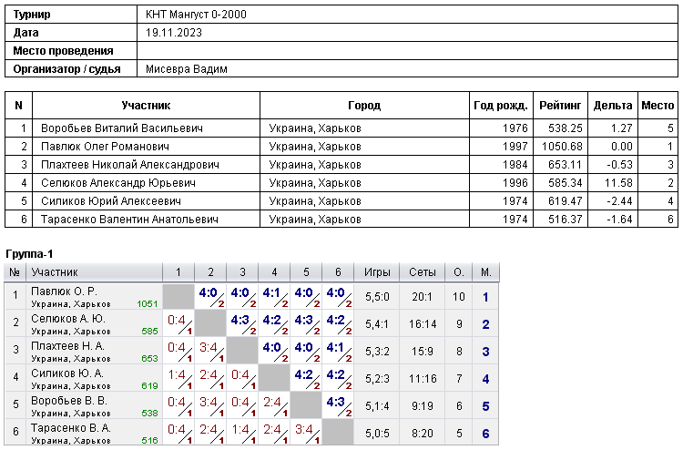Click birth year 1997
The width and height of the screenshot is (683, 450).
[515, 147]
